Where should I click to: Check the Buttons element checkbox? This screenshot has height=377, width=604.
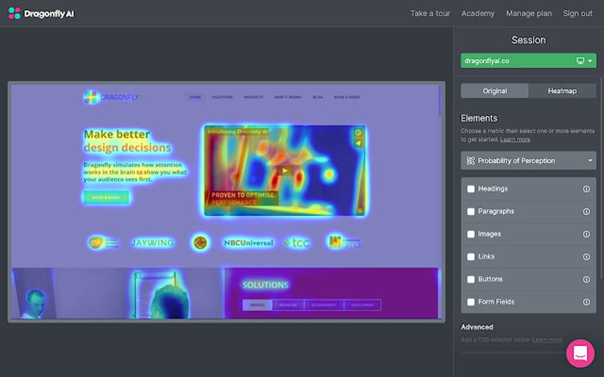click(x=471, y=279)
